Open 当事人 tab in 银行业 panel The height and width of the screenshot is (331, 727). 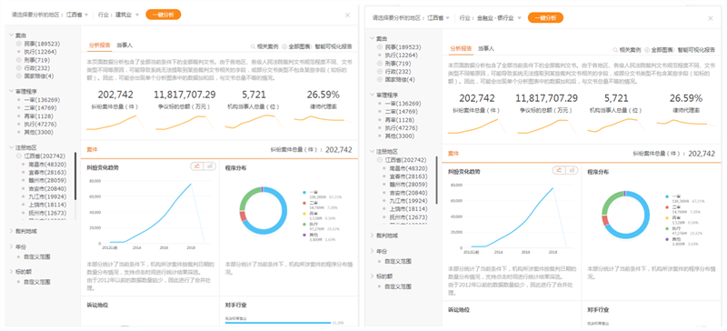(486, 48)
